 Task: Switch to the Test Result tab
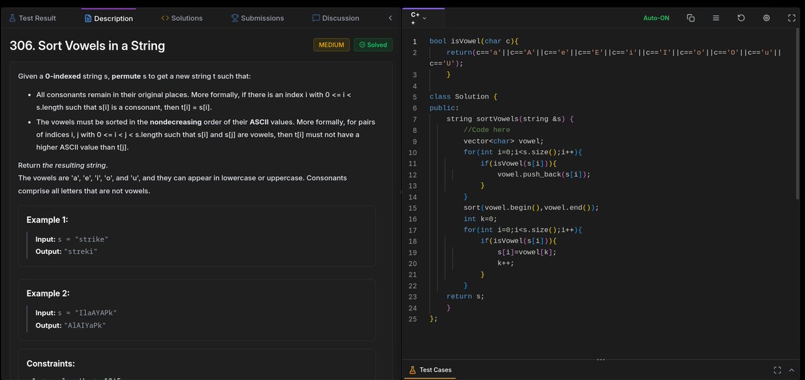[33, 18]
